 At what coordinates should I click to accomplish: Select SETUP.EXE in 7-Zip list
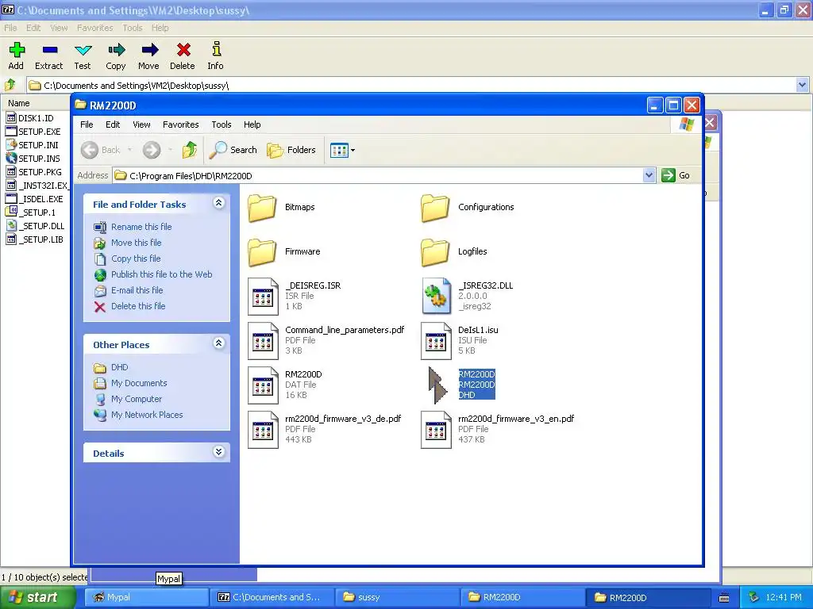point(33,132)
